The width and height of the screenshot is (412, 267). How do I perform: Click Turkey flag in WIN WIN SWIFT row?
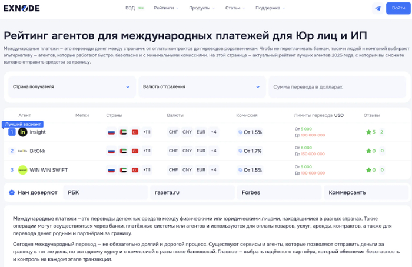point(135,170)
